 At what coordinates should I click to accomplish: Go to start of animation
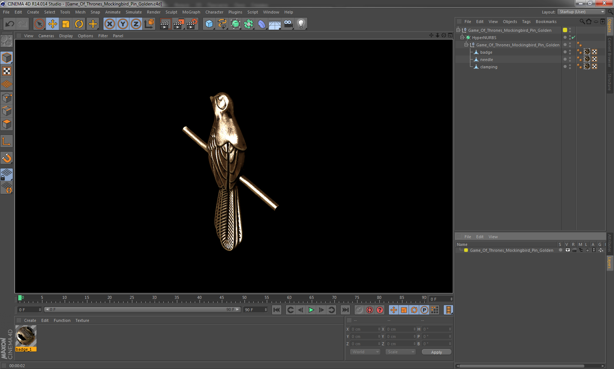[277, 310]
